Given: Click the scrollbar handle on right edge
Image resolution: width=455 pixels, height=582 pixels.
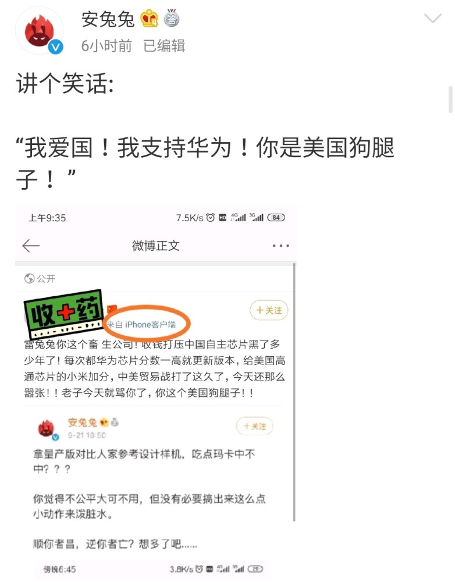Looking at the screenshot, I should pos(450,99).
